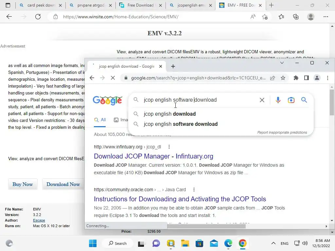The image size is (335, 251).
Task: Open options for Oracle community result
Action: click(194, 190)
